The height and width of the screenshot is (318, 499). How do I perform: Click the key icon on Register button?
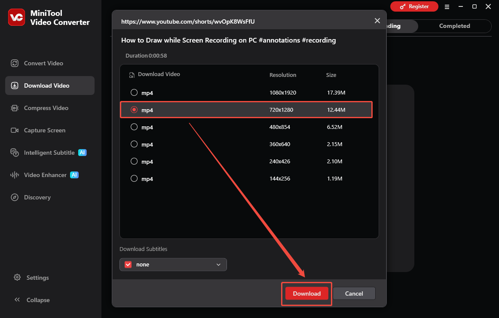coord(403,7)
